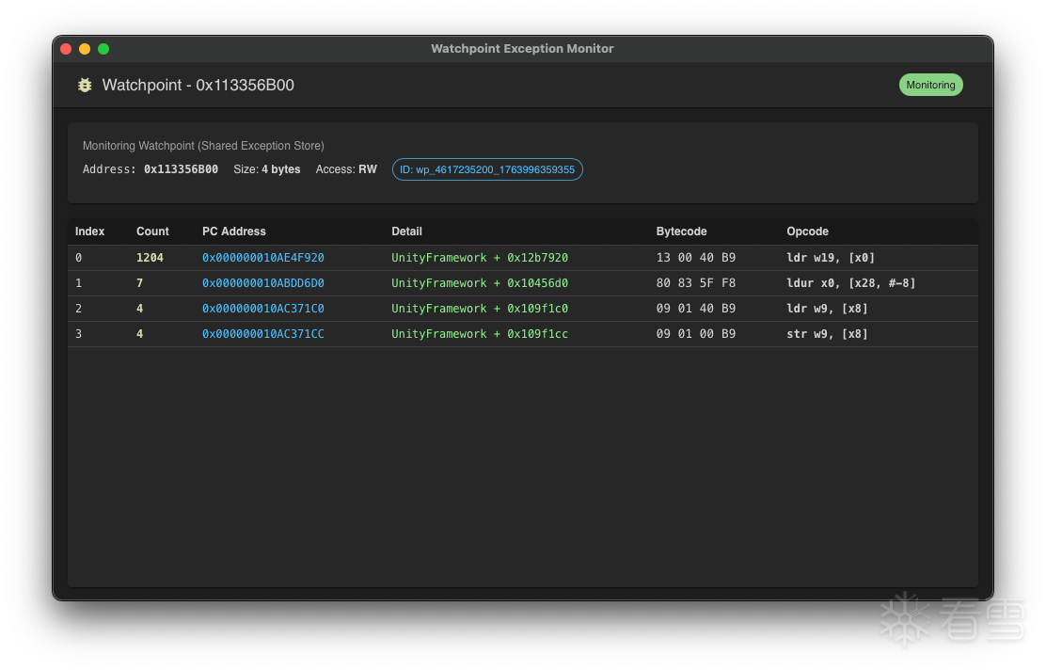This screenshot has width=1046, height=670.
Task: Select the address 0x113356B00 text
Action: (x=182, y=169)
